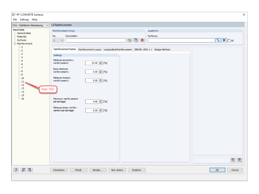This screenshot has height=194, width=259.
Task: Switch to the Design Method tab
Action: (x=162, y=49)
